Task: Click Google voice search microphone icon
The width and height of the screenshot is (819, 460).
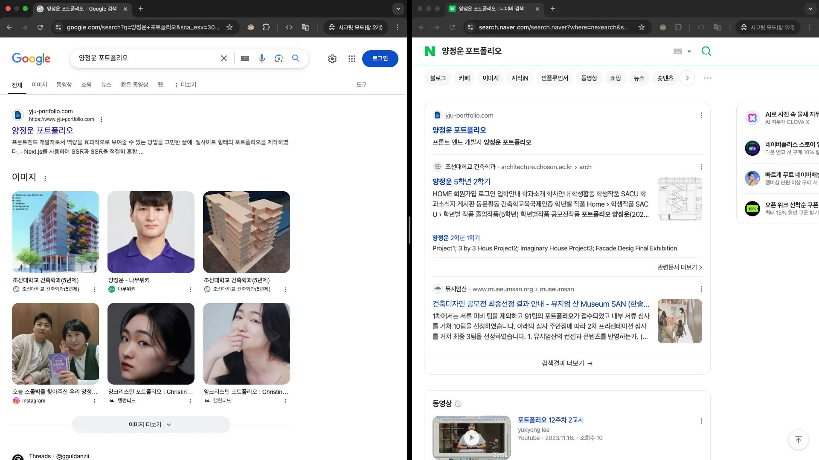Action: point(262,58)
